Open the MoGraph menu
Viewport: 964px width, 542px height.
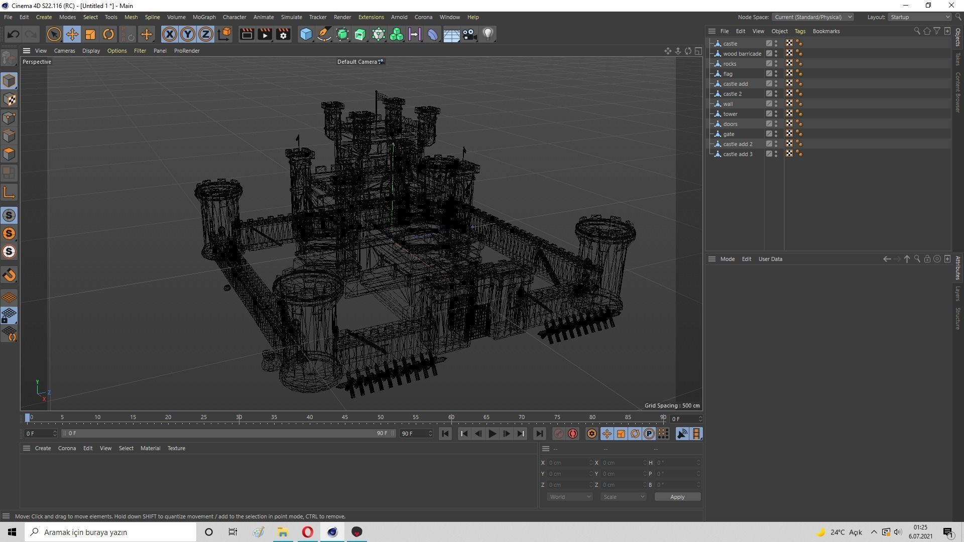(x=204, y=17)
